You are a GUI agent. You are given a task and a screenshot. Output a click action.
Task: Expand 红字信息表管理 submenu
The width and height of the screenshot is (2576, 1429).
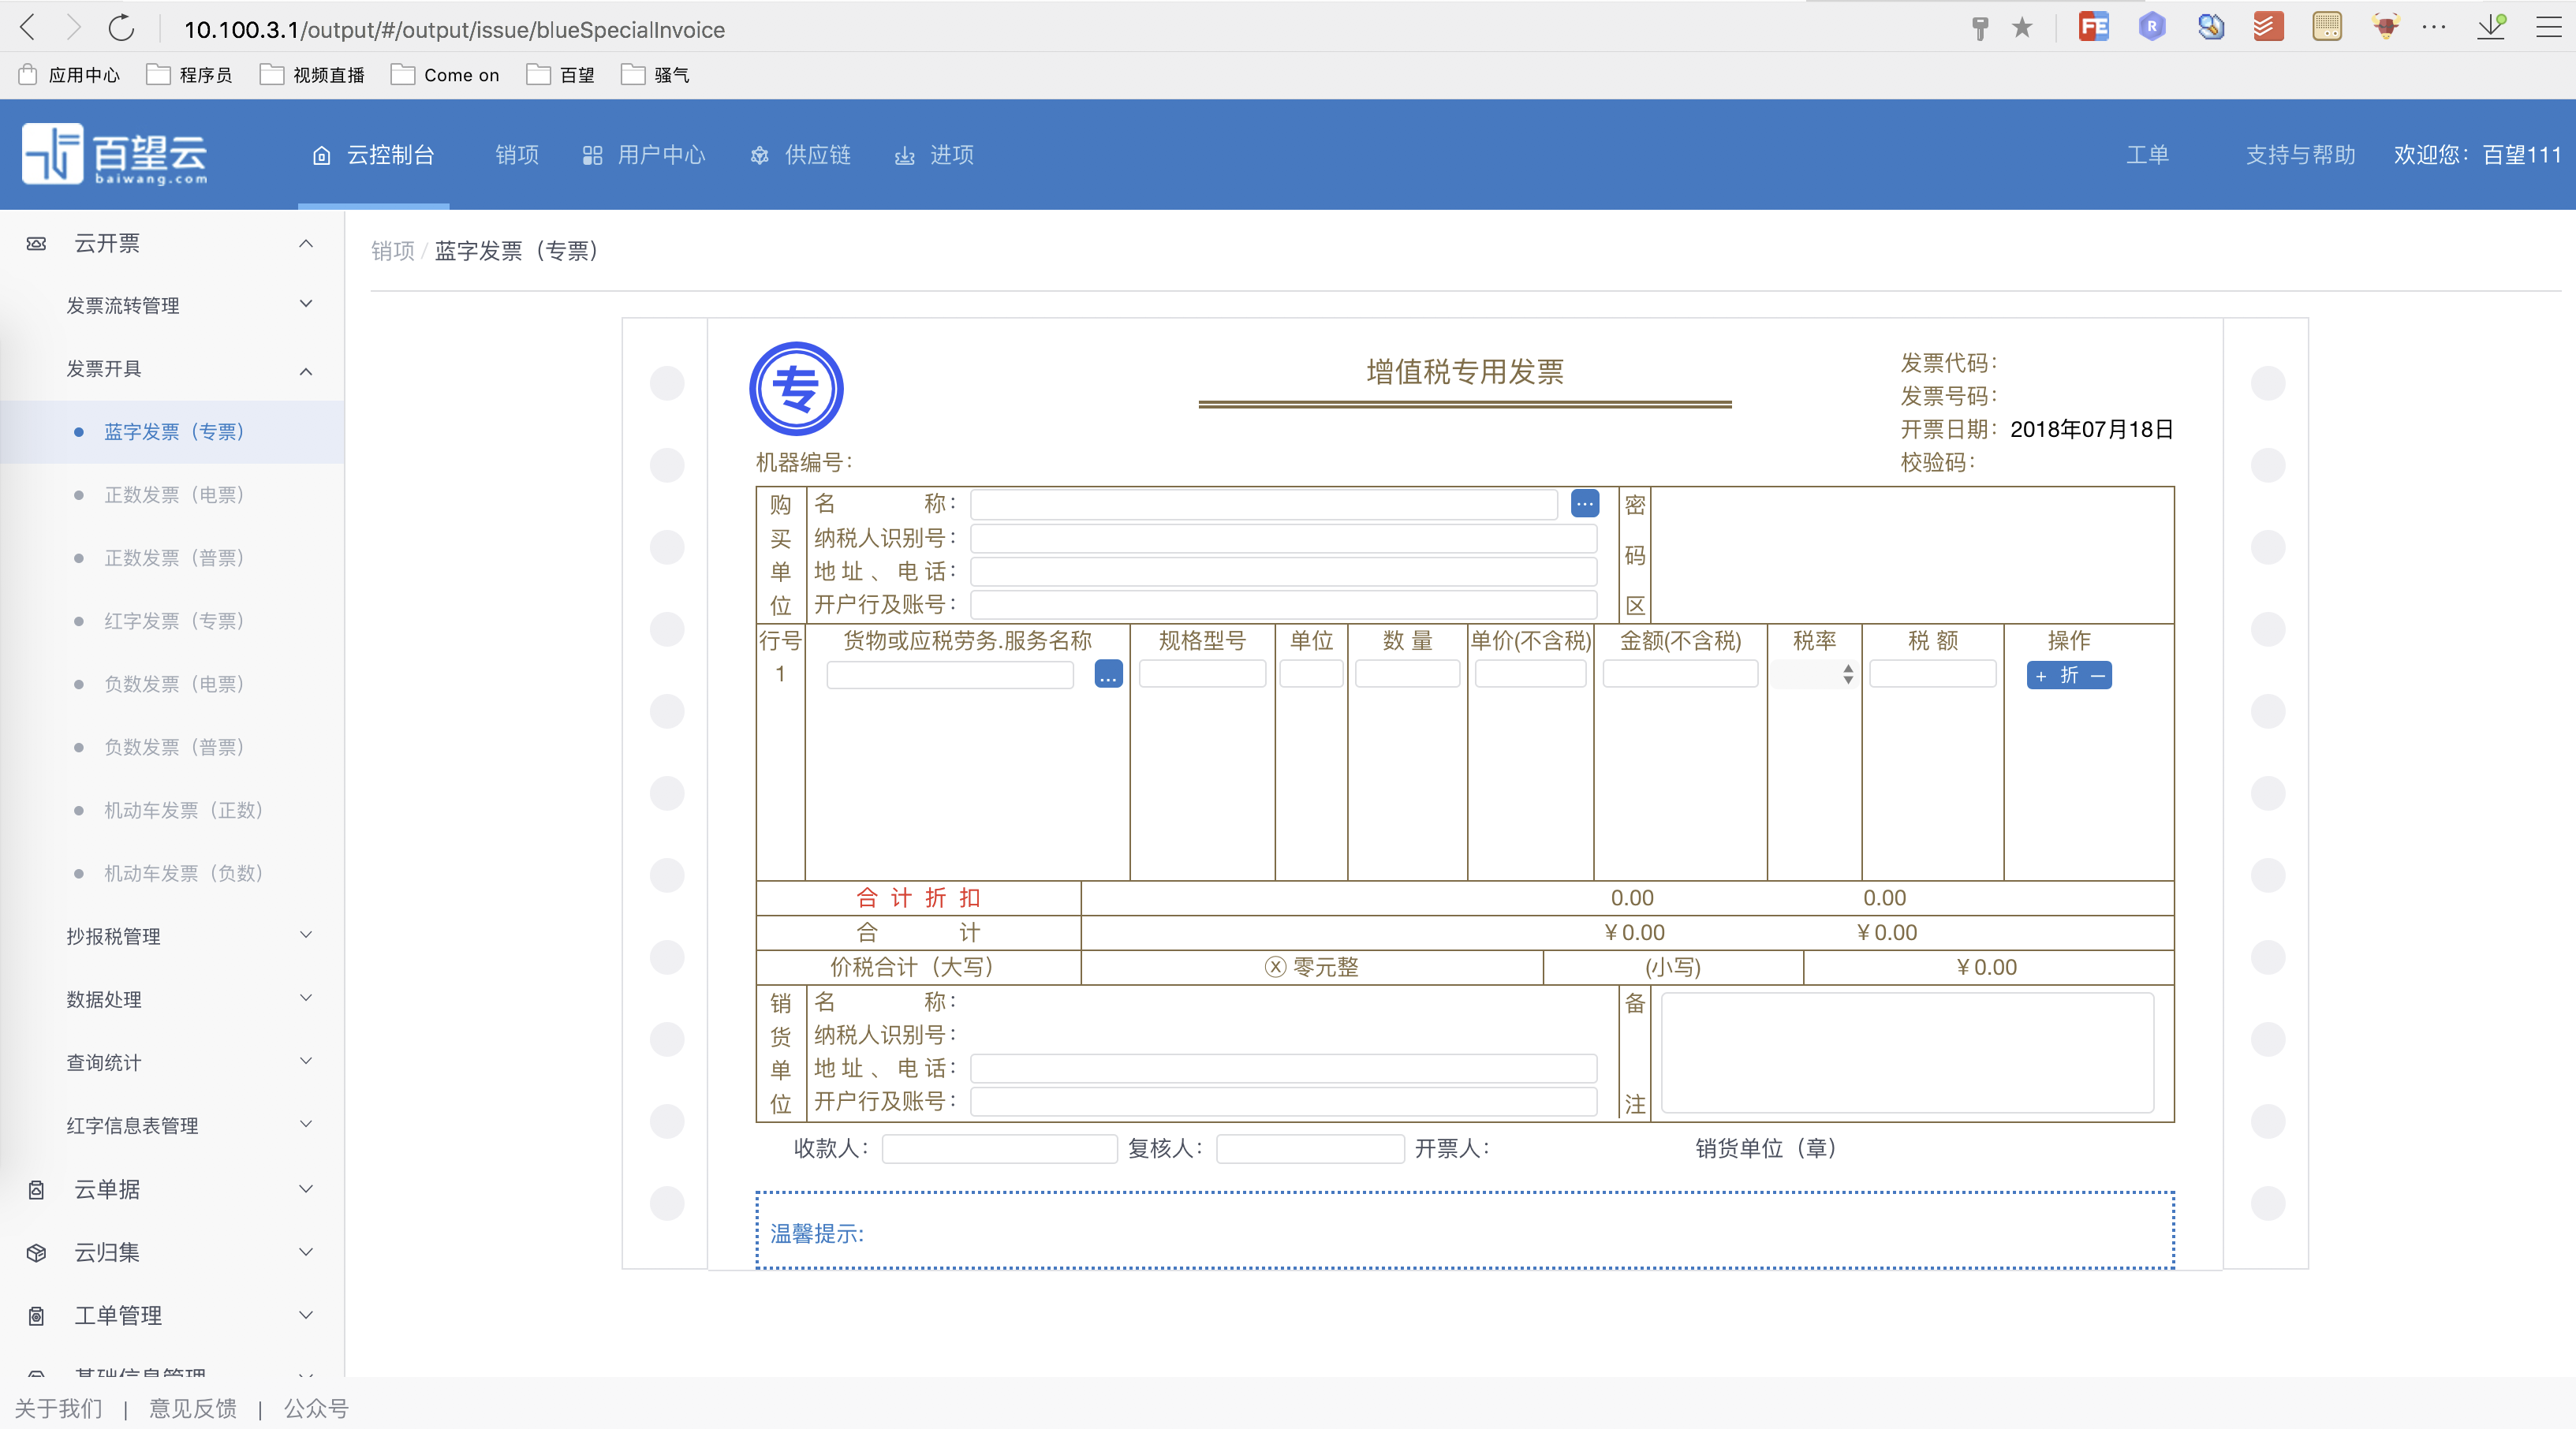[306, 1124]
